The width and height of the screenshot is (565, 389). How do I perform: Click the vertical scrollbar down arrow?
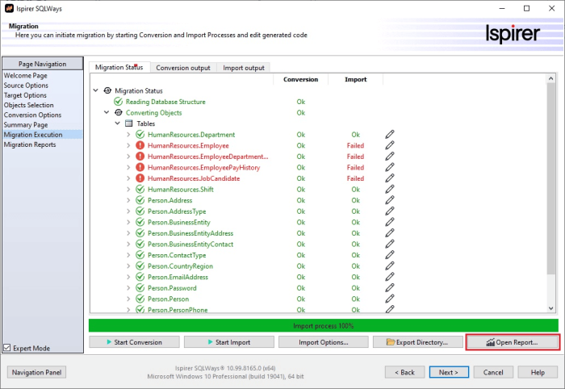(x=551, y=308)
